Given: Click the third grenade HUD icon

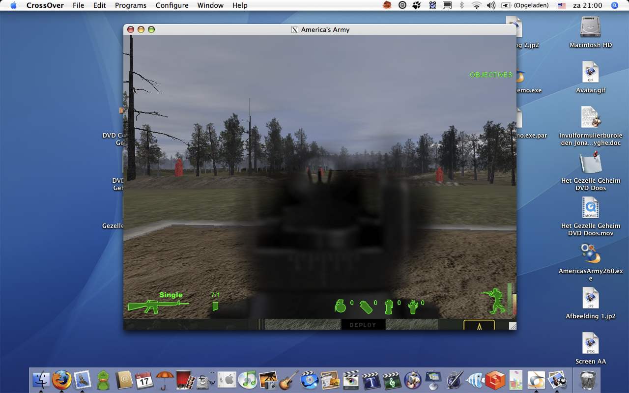Looking at the screenshot, I should [x=389, y=307].
